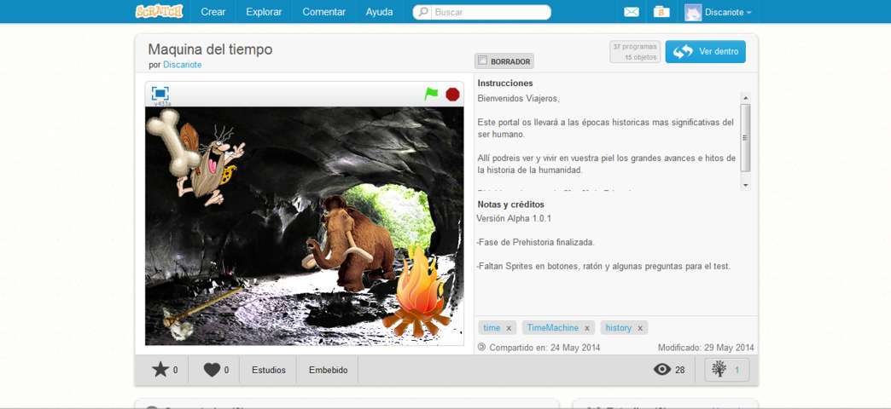Open the Discariote account dropdown
The width and height of the screenshot is (891, 409).
click(719, 12)
